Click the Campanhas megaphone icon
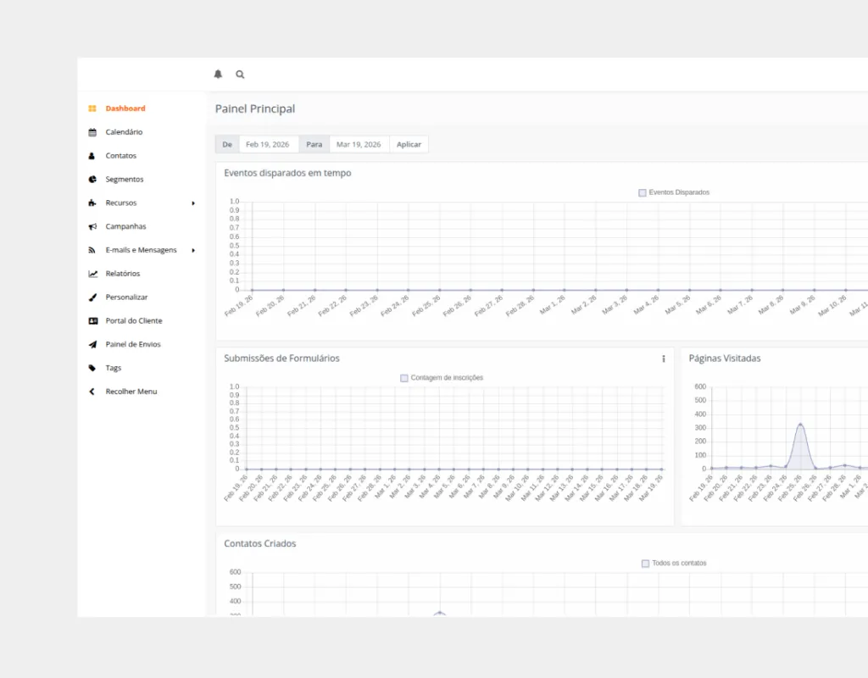This screenshot has height=678, width=868. click(x=92, y=227)
